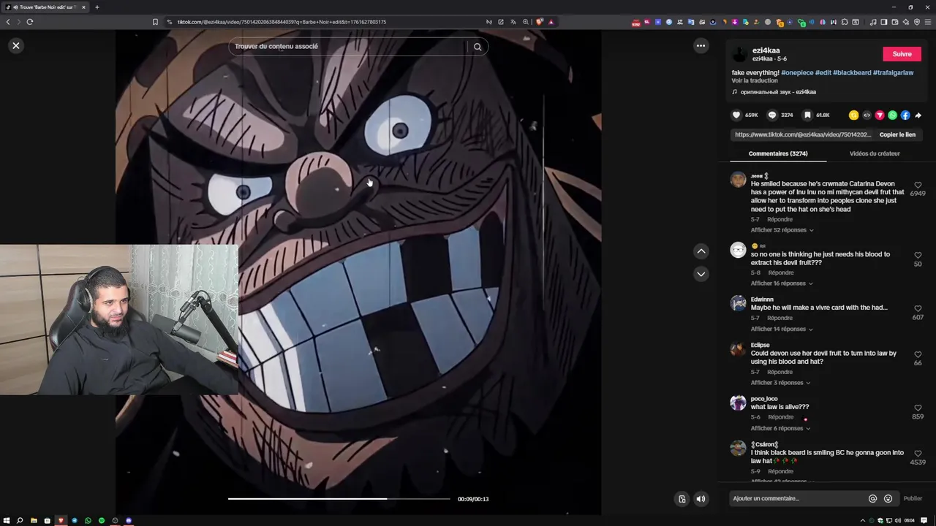This screenshot has width=936, height=526.
Task: Click Répondre under poco_loco's comment
Action: pyautogui.click(x=780, y=417)
